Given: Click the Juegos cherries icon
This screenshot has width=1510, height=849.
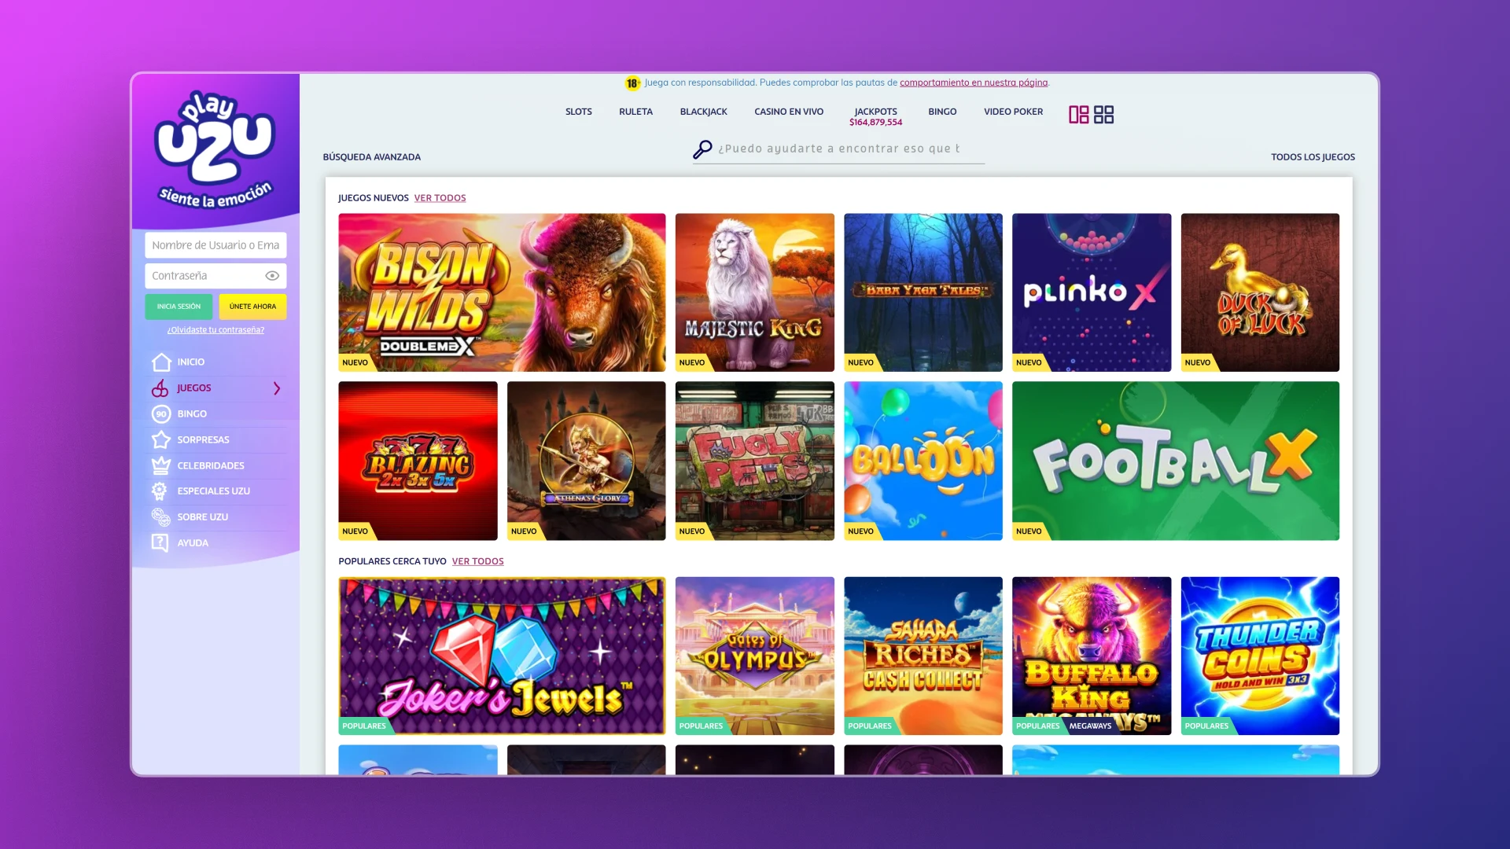Looking at the screenshot, I should tap(160, 388).
